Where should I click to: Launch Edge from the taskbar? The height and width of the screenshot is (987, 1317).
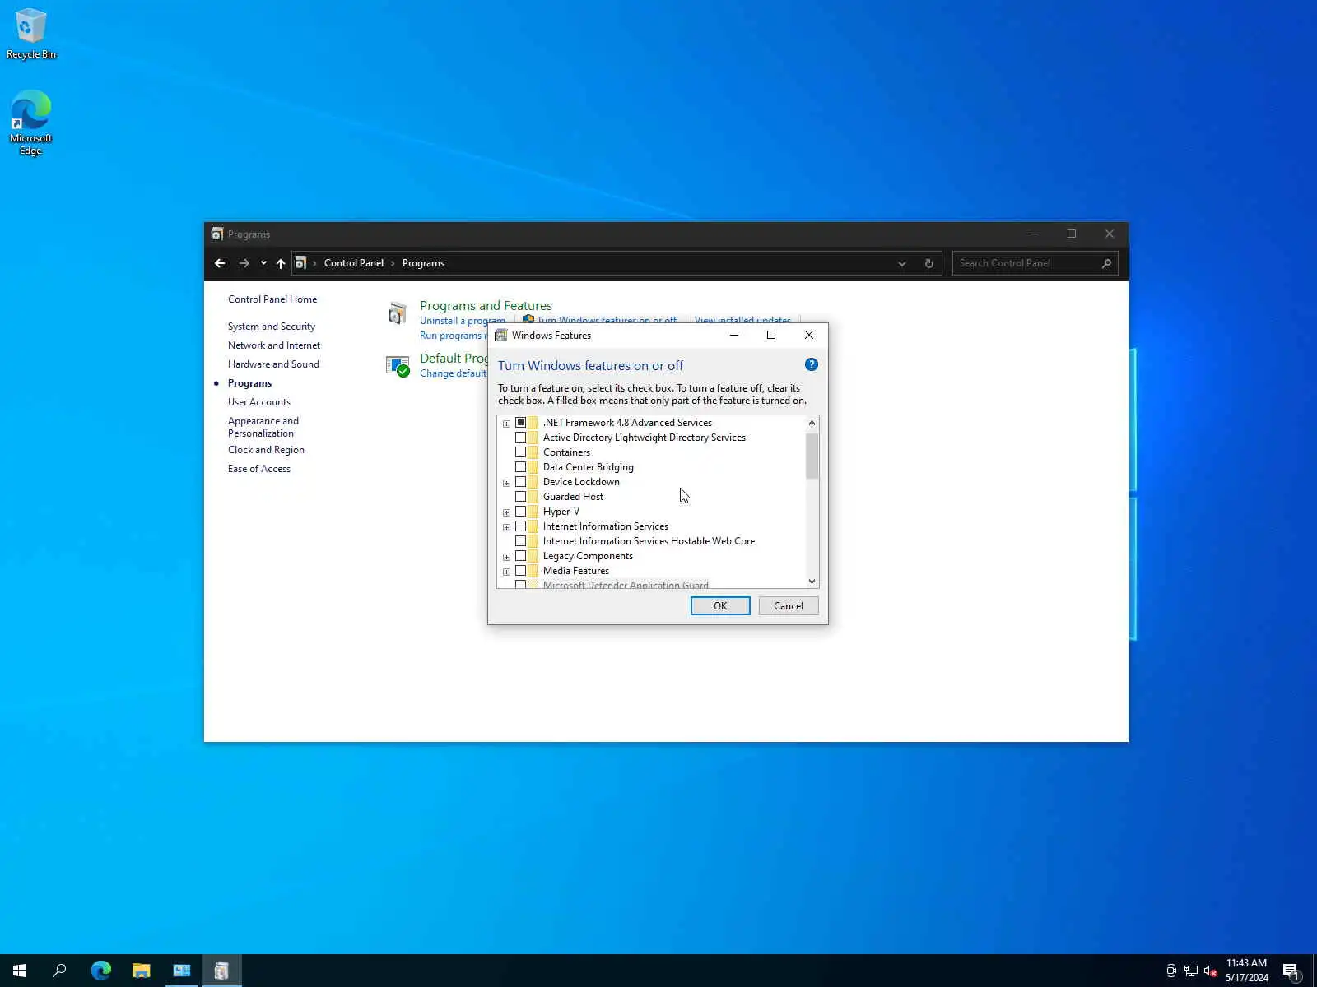click(x=101, y=971)
